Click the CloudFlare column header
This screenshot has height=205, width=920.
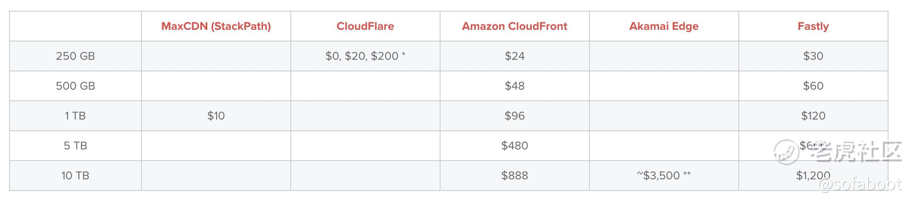365,26
